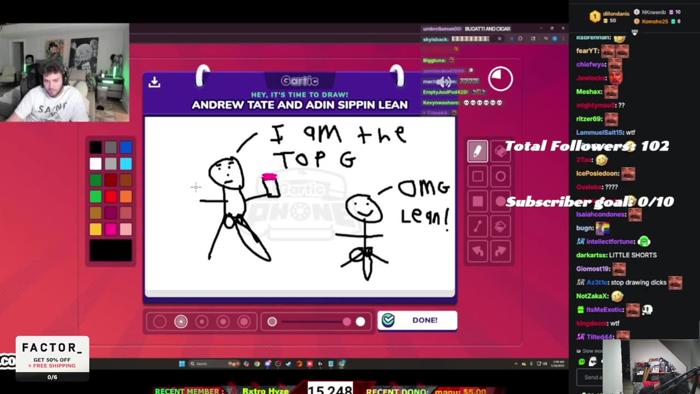Select the Pencil drawing tool

tap(477, 151)
